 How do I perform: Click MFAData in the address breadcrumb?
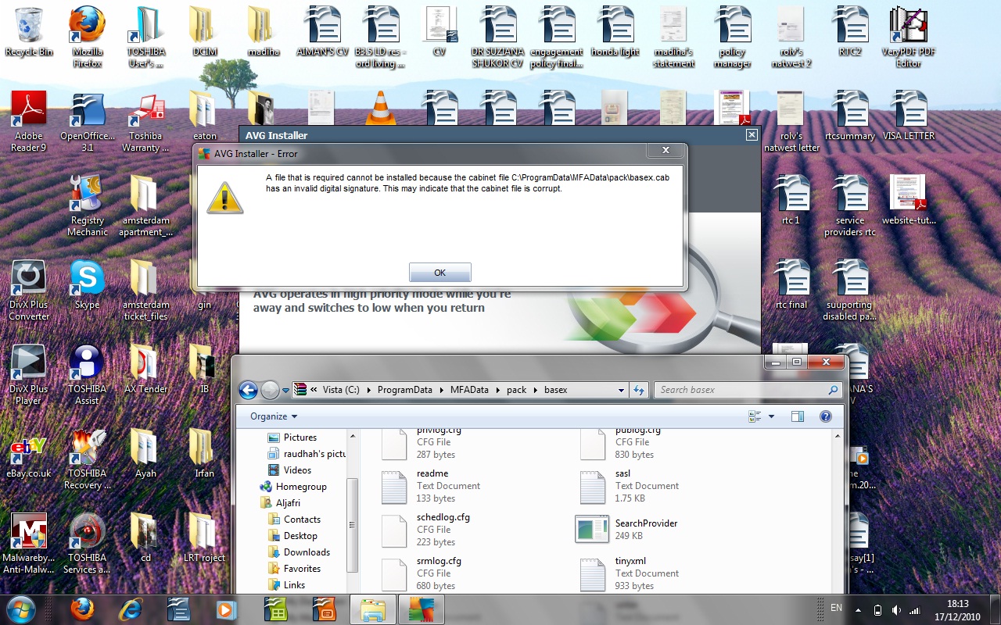[x=469, y=390]
